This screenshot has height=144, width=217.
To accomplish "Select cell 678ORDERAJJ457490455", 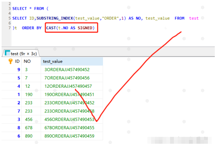I will [72, 128].
